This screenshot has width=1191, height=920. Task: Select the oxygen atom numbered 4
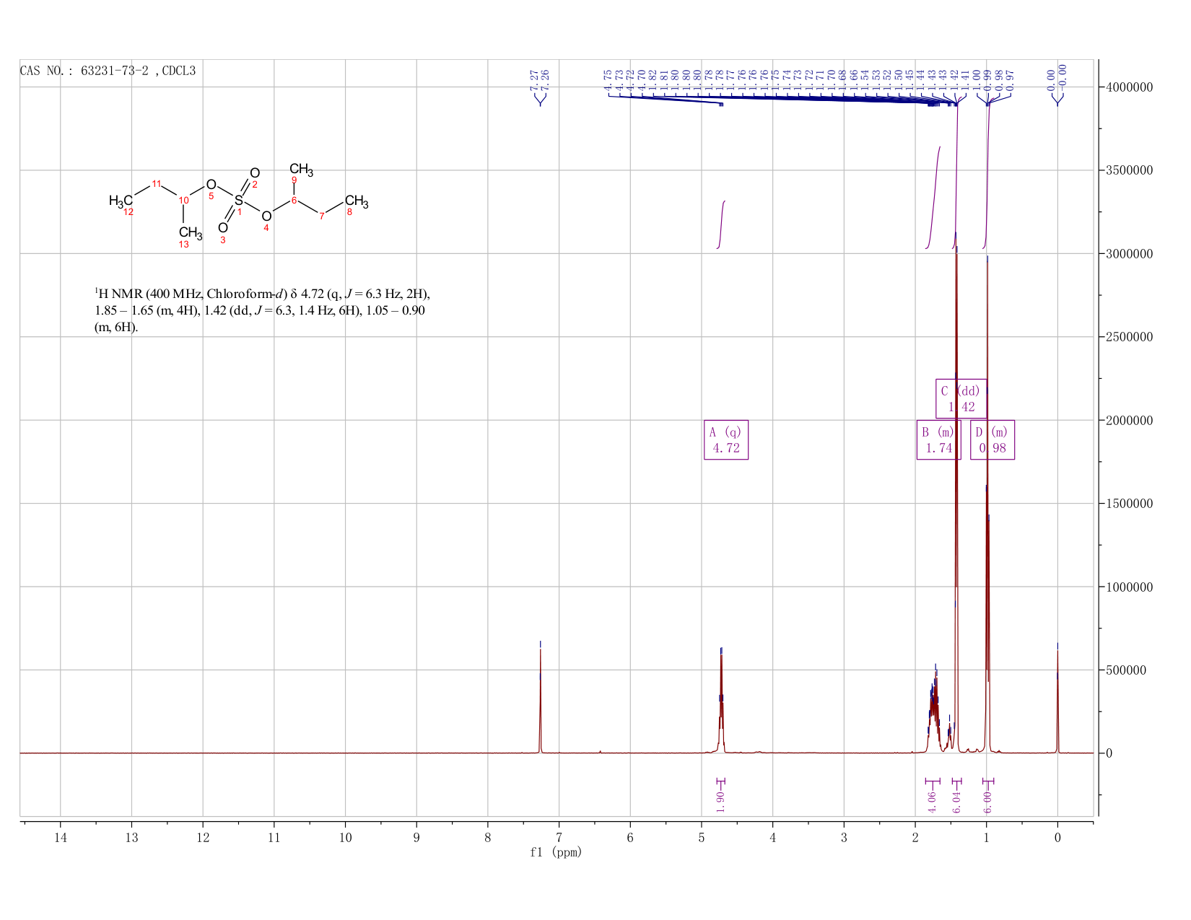click(x=266, y=216)
